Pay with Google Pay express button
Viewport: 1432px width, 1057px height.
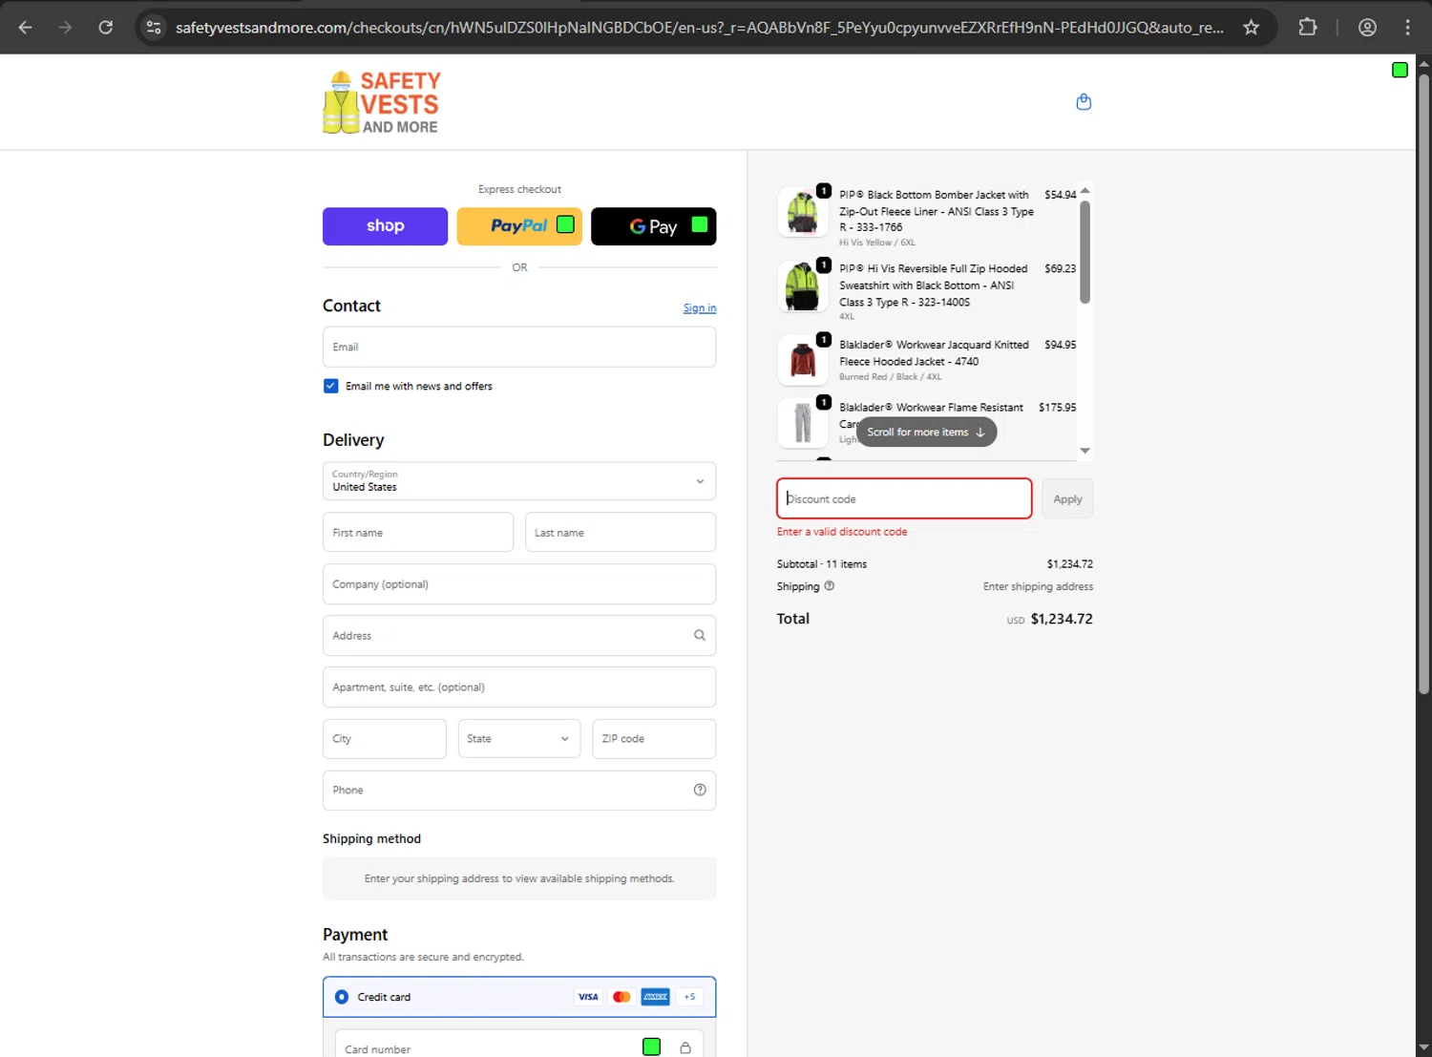pyautogui.click(x=654, y=226)
